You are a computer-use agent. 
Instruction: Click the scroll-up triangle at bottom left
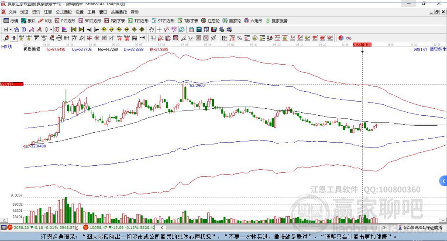click(x=4, y=220)
